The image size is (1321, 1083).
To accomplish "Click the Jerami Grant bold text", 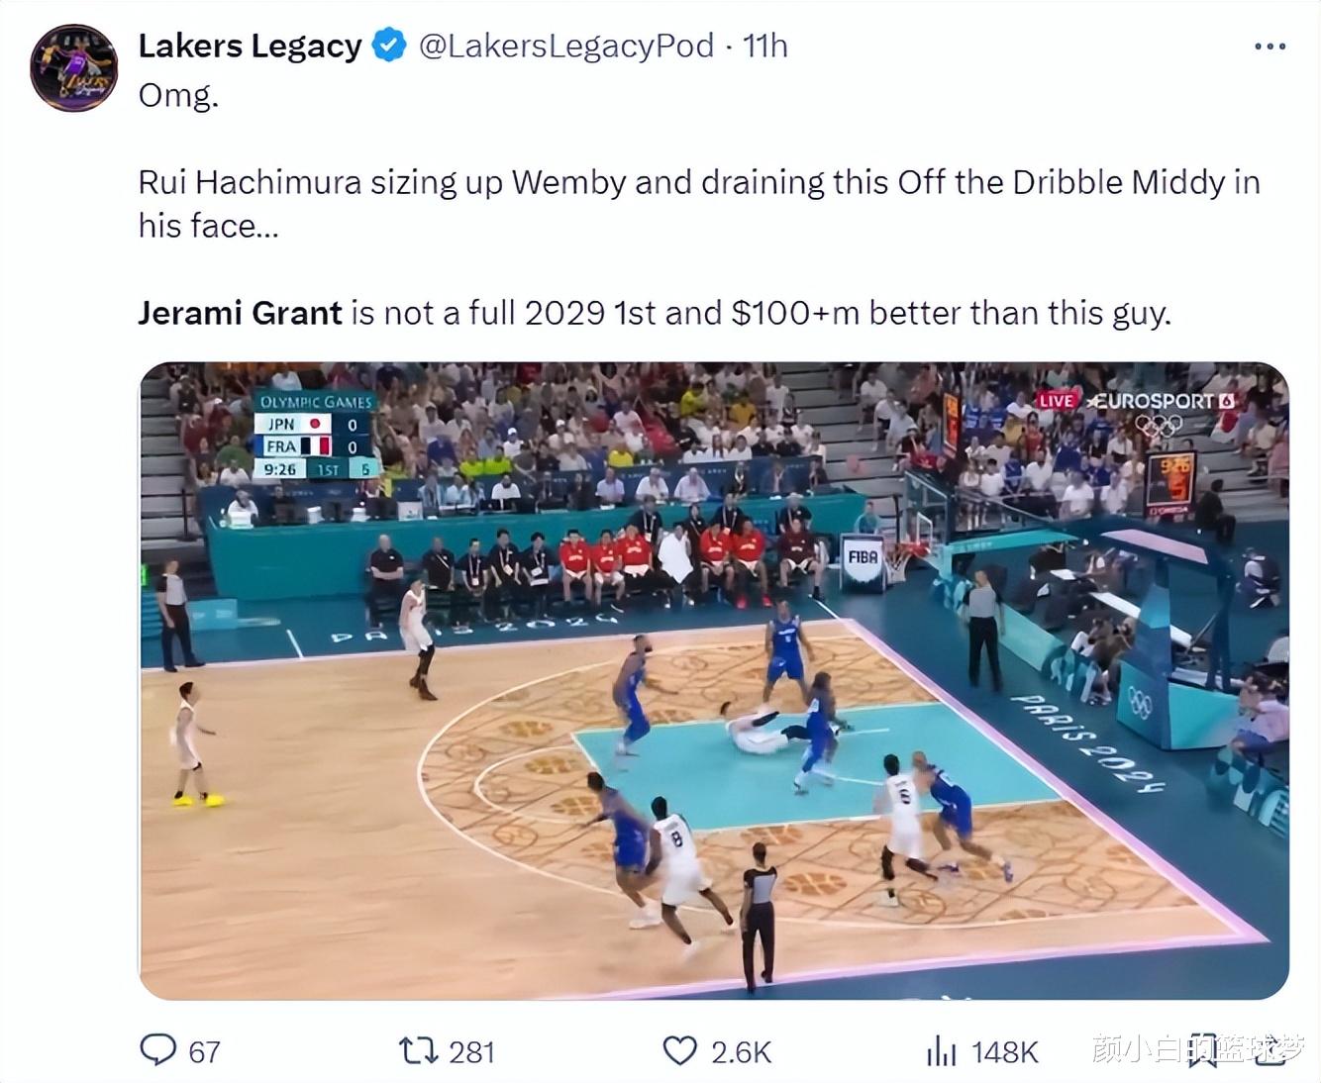I will [x=240, y=313].
